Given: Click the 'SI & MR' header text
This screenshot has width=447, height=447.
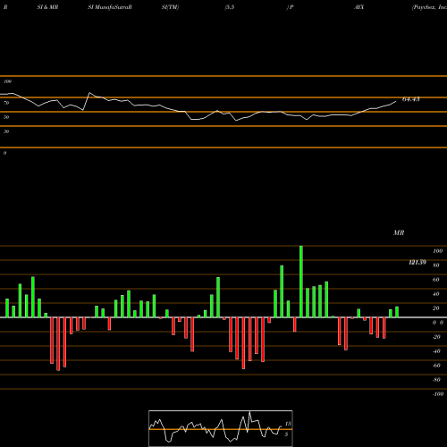Looking at the screenshot, I should pos(47,7).
